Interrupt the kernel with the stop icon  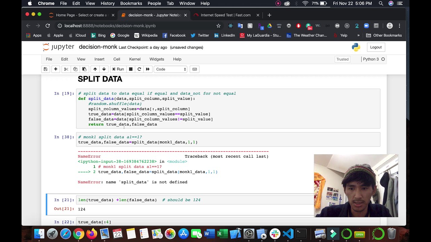[x=131, y=69]
